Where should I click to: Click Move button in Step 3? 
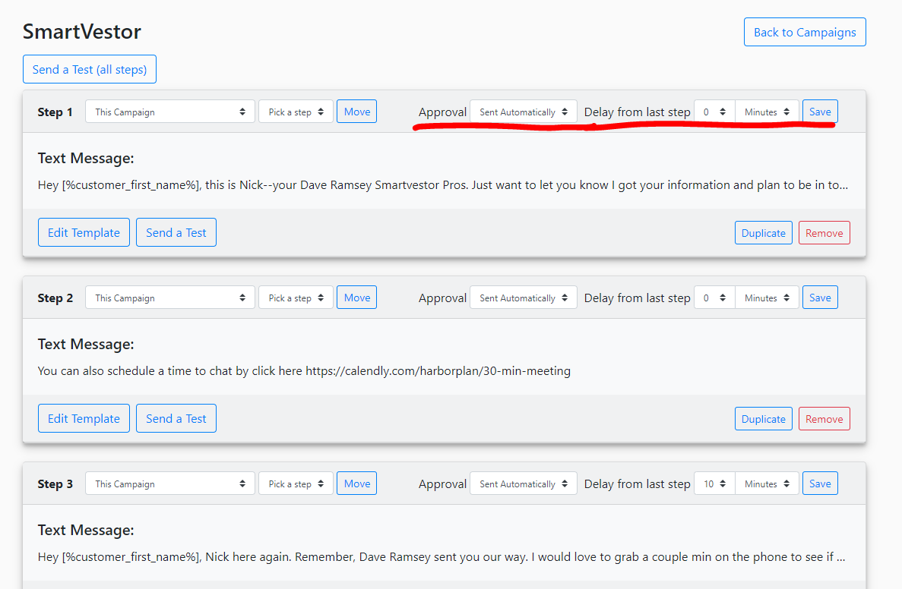[356, 483]
